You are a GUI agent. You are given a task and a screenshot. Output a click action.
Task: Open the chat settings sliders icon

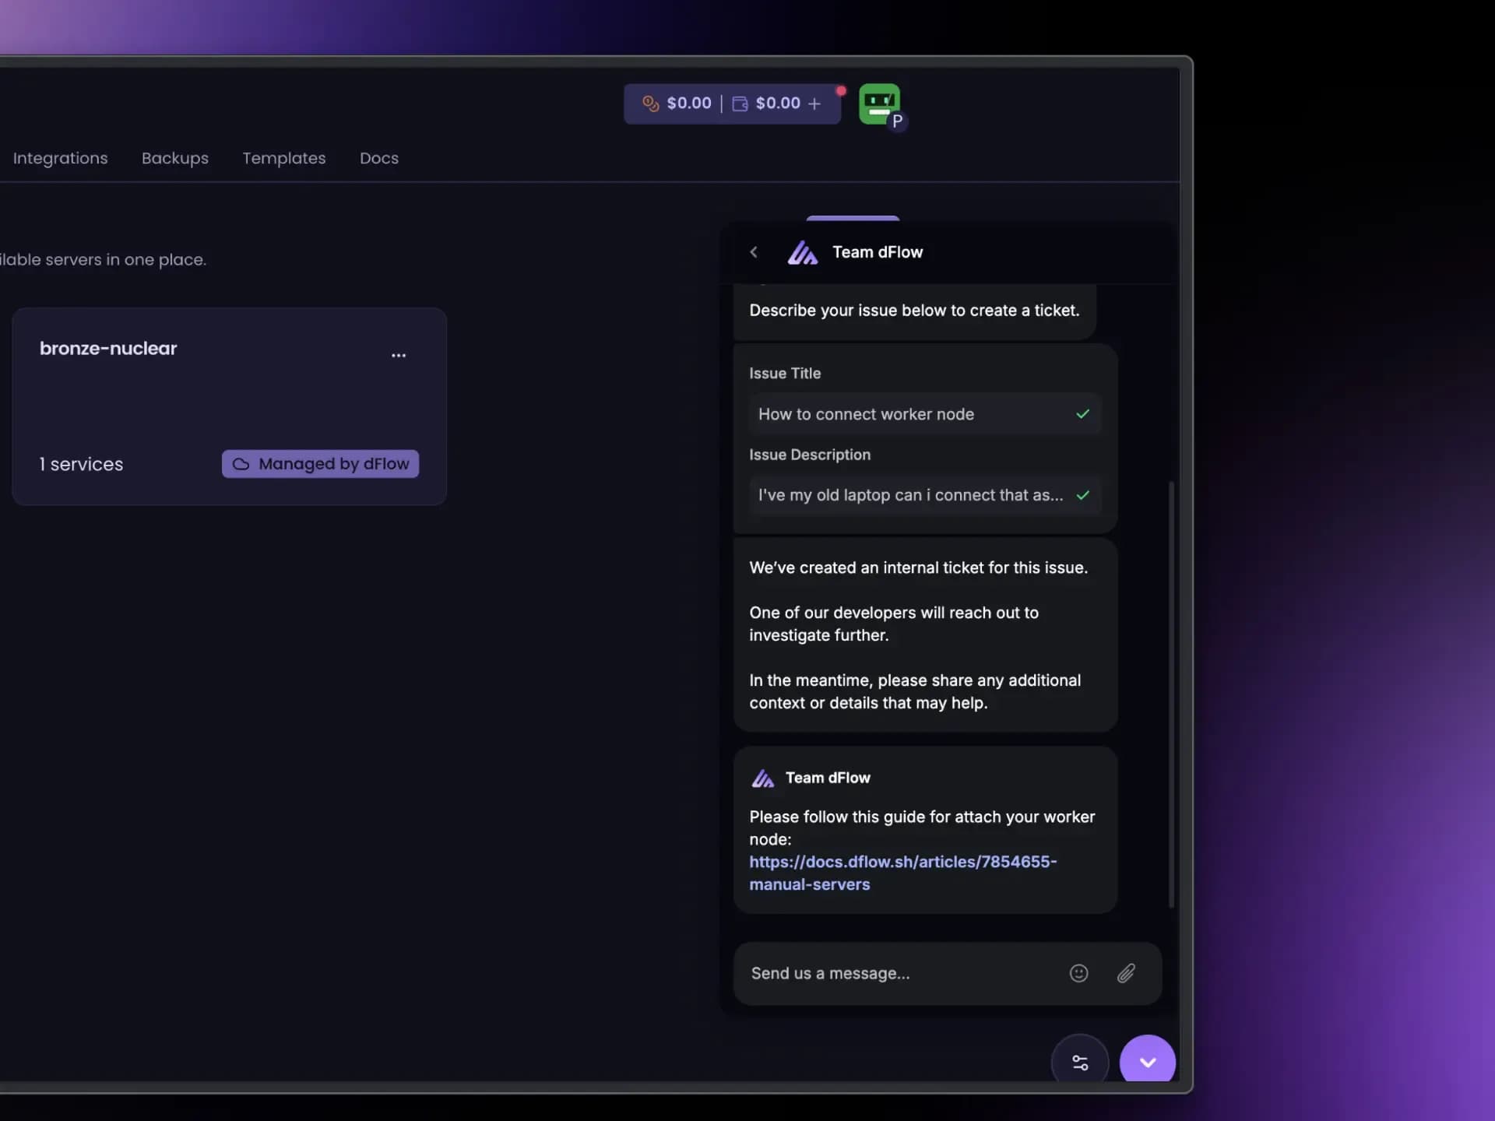[x=1080, y=1063]
